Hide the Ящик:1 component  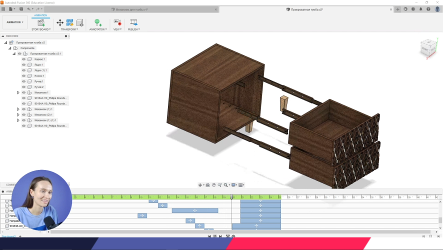coord(23,64)
